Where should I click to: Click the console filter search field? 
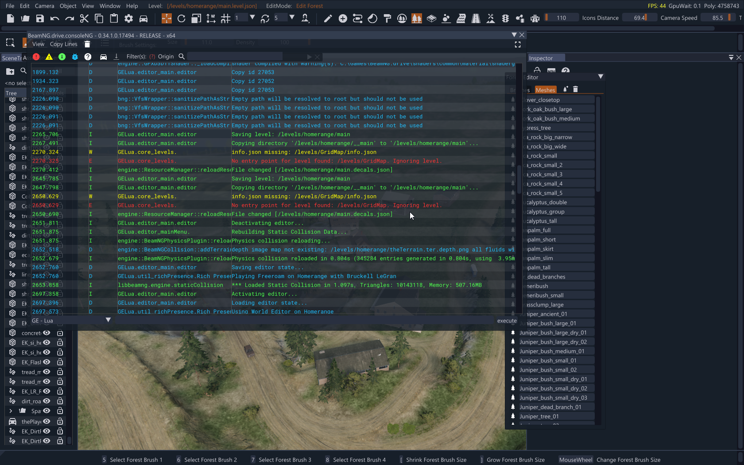coord(235,57)
